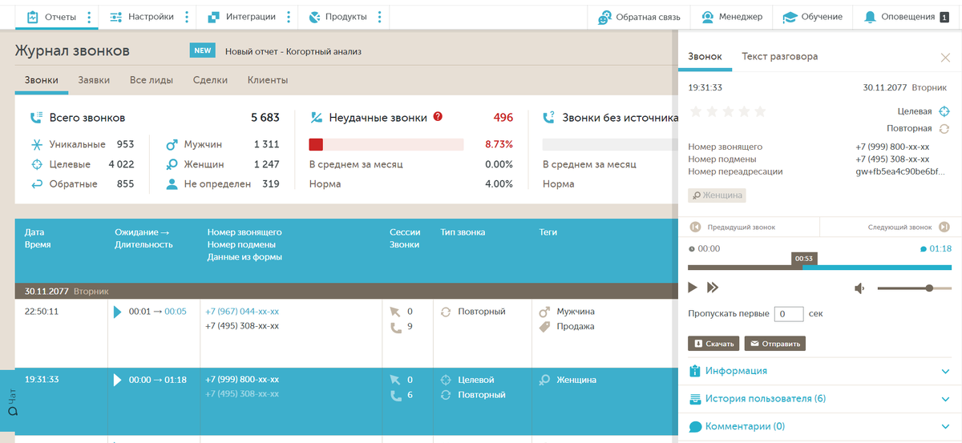Click the Всего звонков phone icon
This screenshot has height=443, width=962.
tap(35, 118)
